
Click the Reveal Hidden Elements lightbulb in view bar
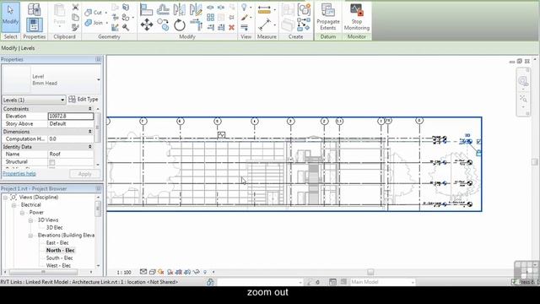click(205, 272)
